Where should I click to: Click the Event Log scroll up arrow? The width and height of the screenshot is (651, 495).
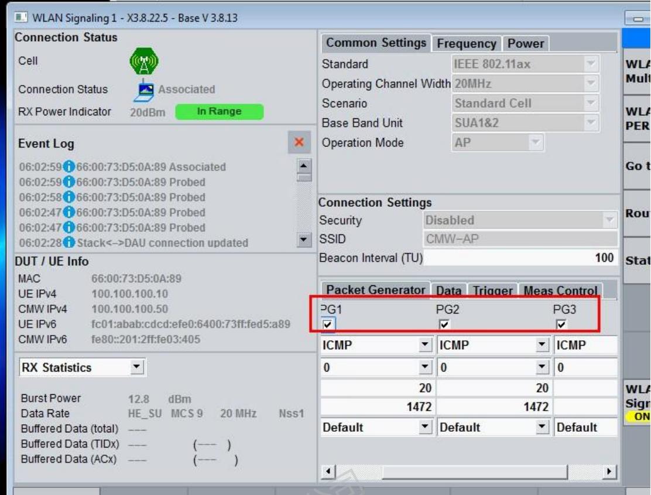click(x=304, y=166)
